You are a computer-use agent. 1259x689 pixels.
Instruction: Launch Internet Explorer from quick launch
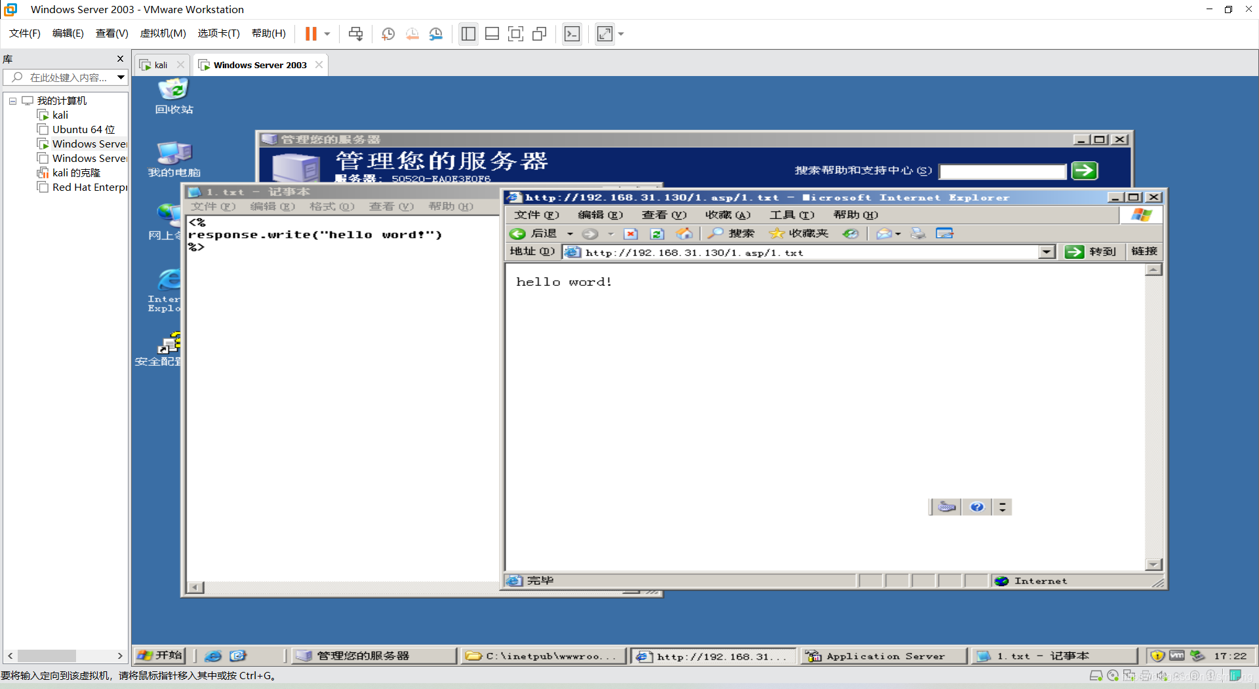point(213,656)
